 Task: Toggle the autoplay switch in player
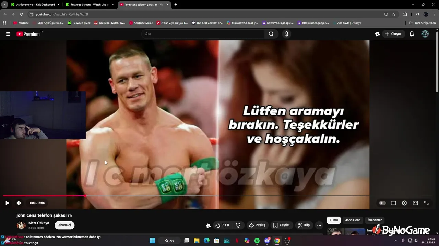coord(382,203)
